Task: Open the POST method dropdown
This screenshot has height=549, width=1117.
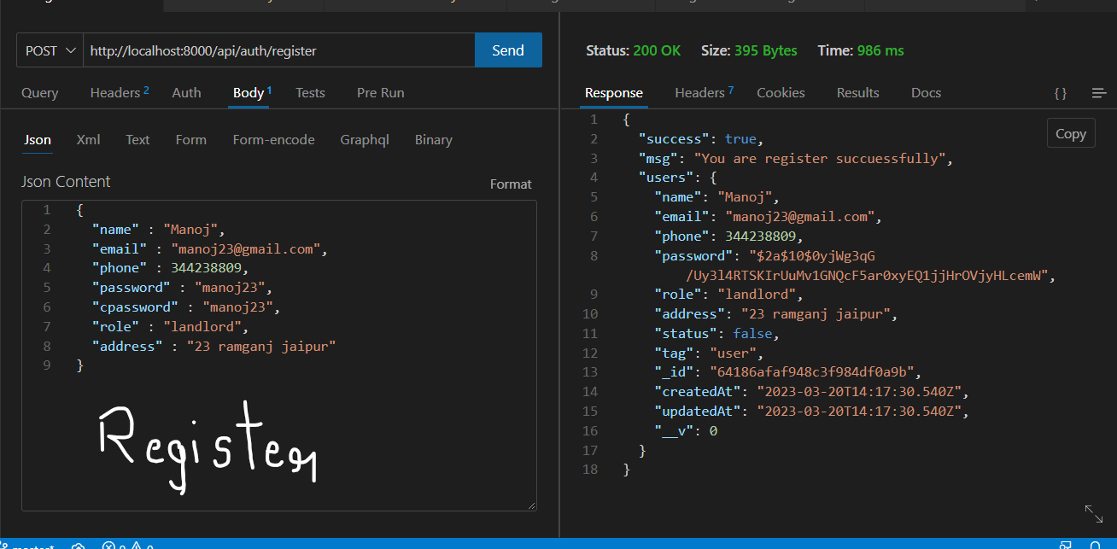Action: click(50, 50)
